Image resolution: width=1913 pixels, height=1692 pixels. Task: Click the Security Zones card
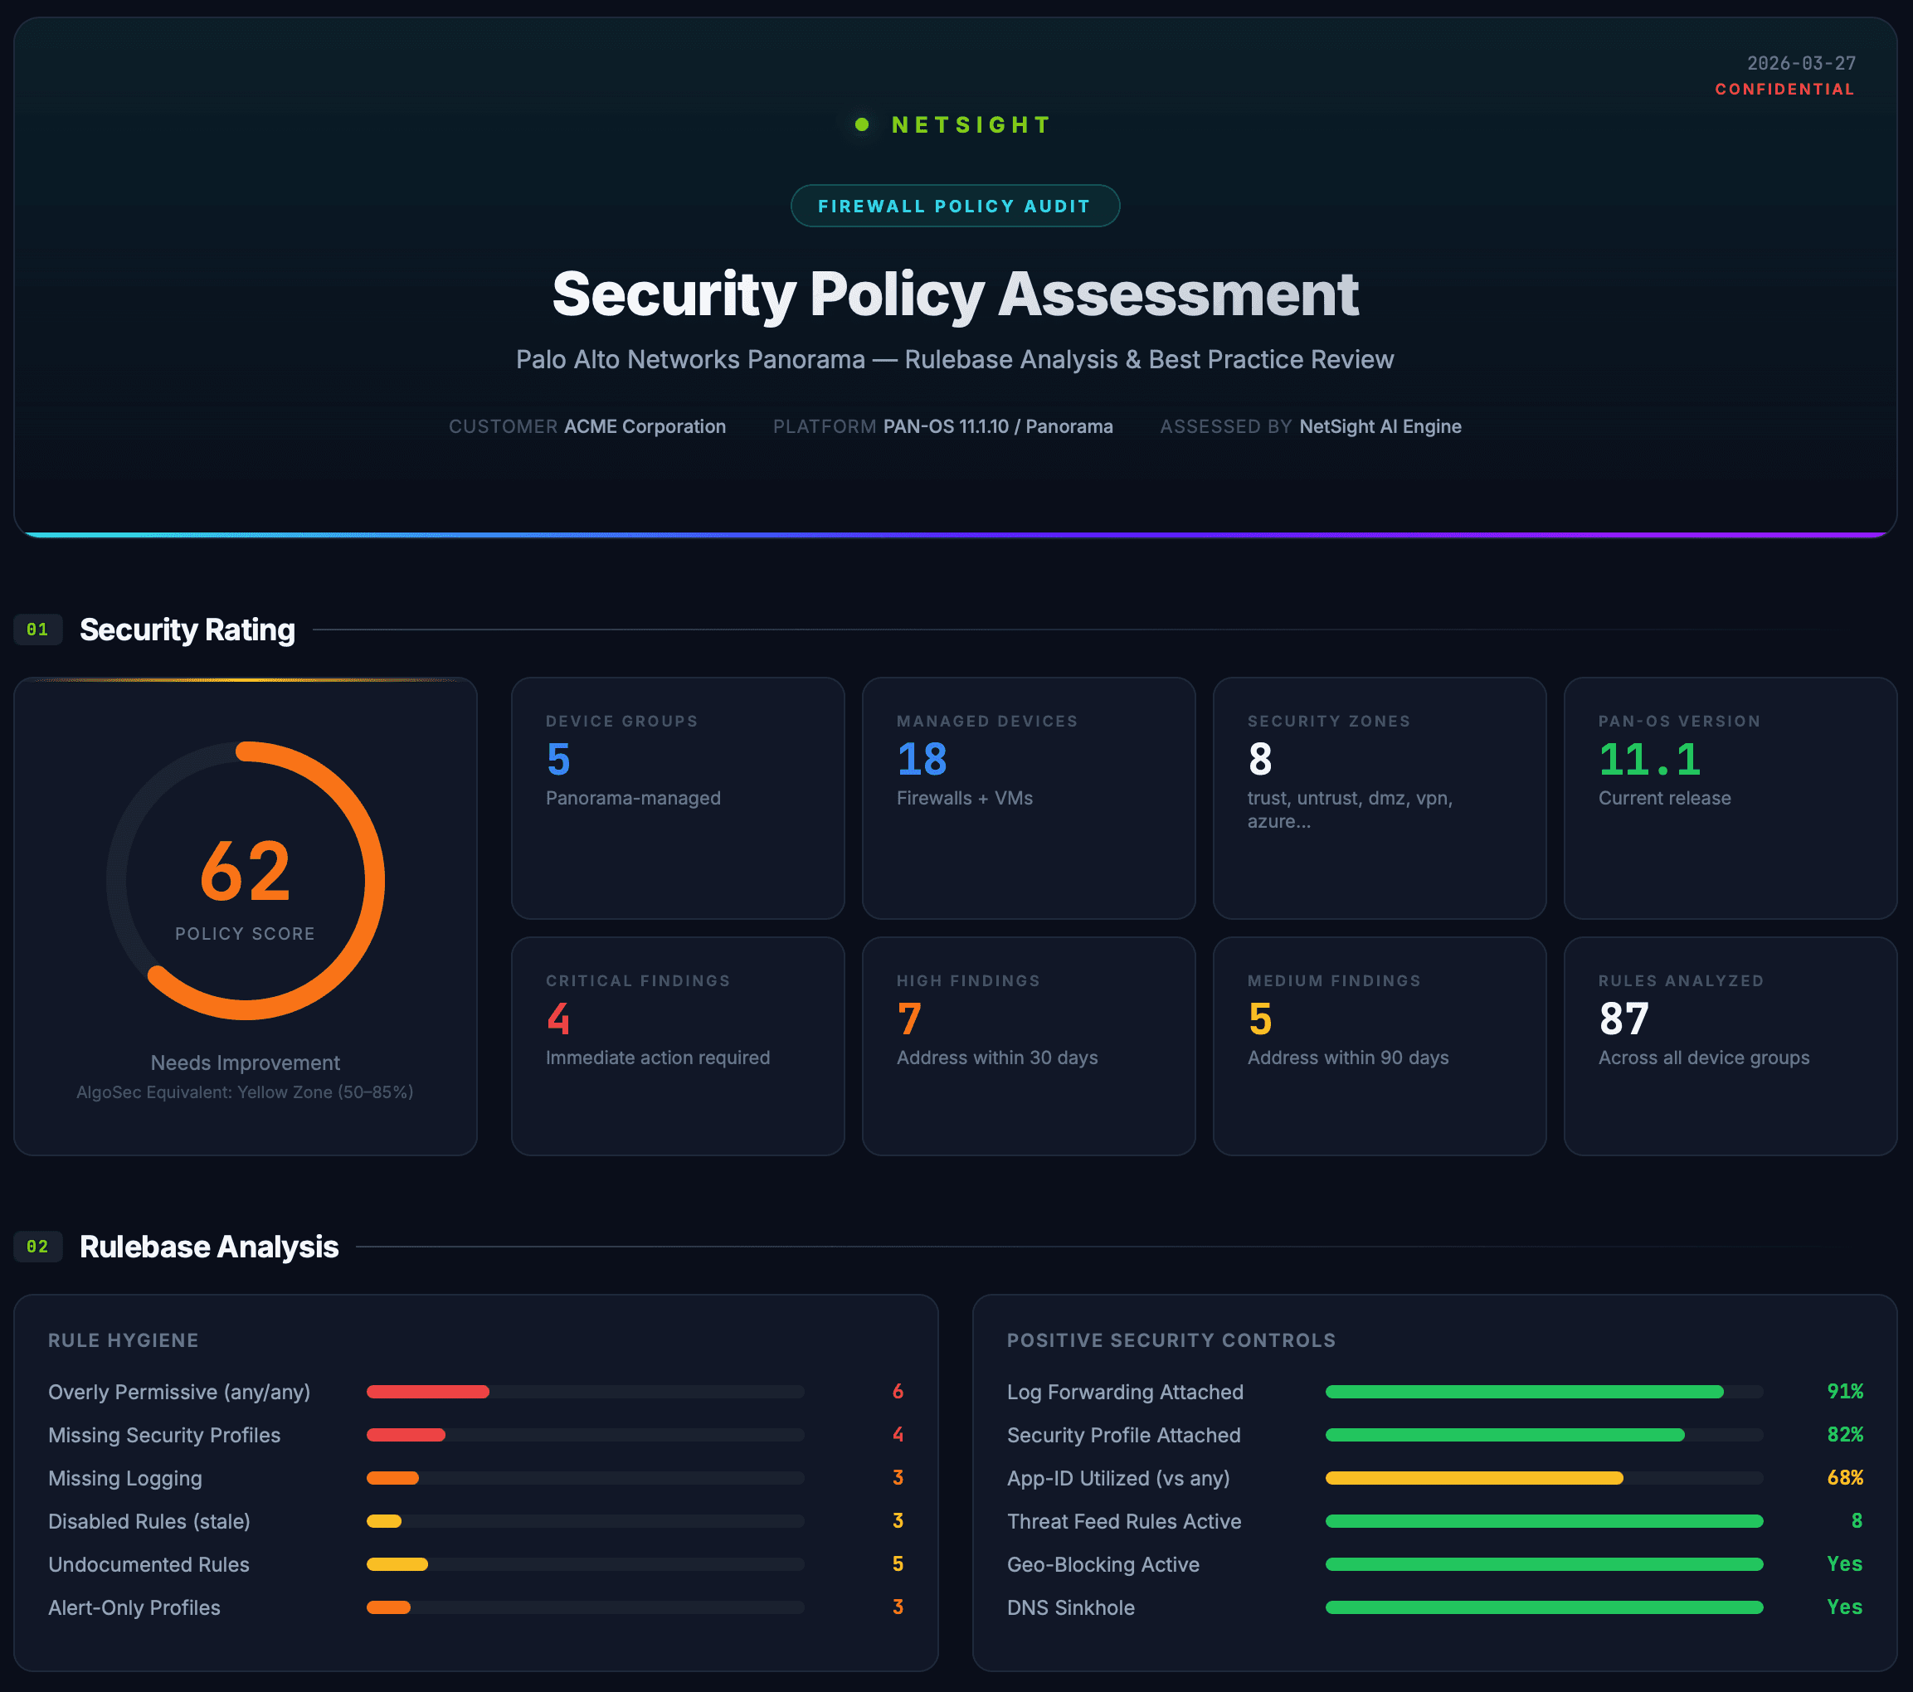click(1379, 798)
